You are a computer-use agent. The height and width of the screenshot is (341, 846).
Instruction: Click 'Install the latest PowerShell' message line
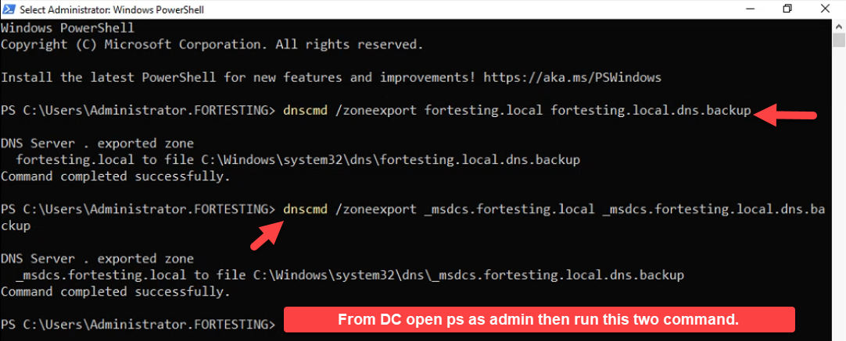coord(331,77)
